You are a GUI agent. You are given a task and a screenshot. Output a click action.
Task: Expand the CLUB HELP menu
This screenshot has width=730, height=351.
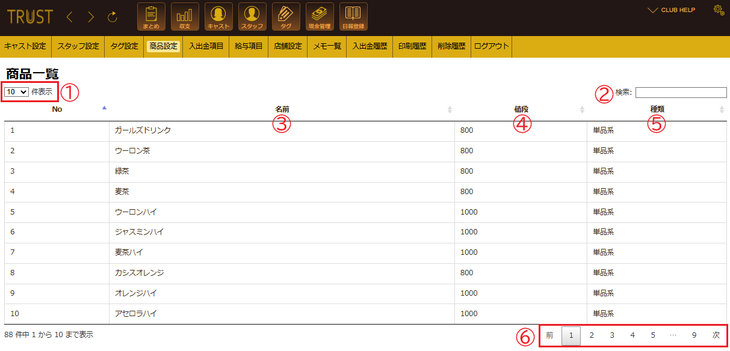point(671,10)
